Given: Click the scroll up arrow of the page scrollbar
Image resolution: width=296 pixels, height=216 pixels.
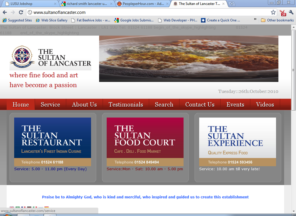Looking at the screenshot, I should click(294, 27).
